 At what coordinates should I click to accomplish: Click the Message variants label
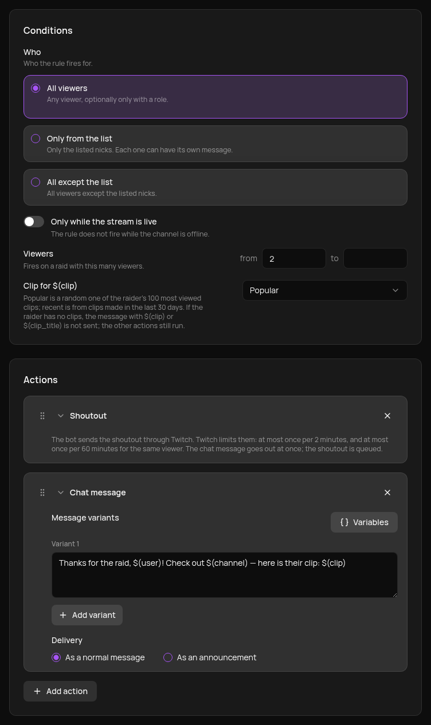[85, 518]
